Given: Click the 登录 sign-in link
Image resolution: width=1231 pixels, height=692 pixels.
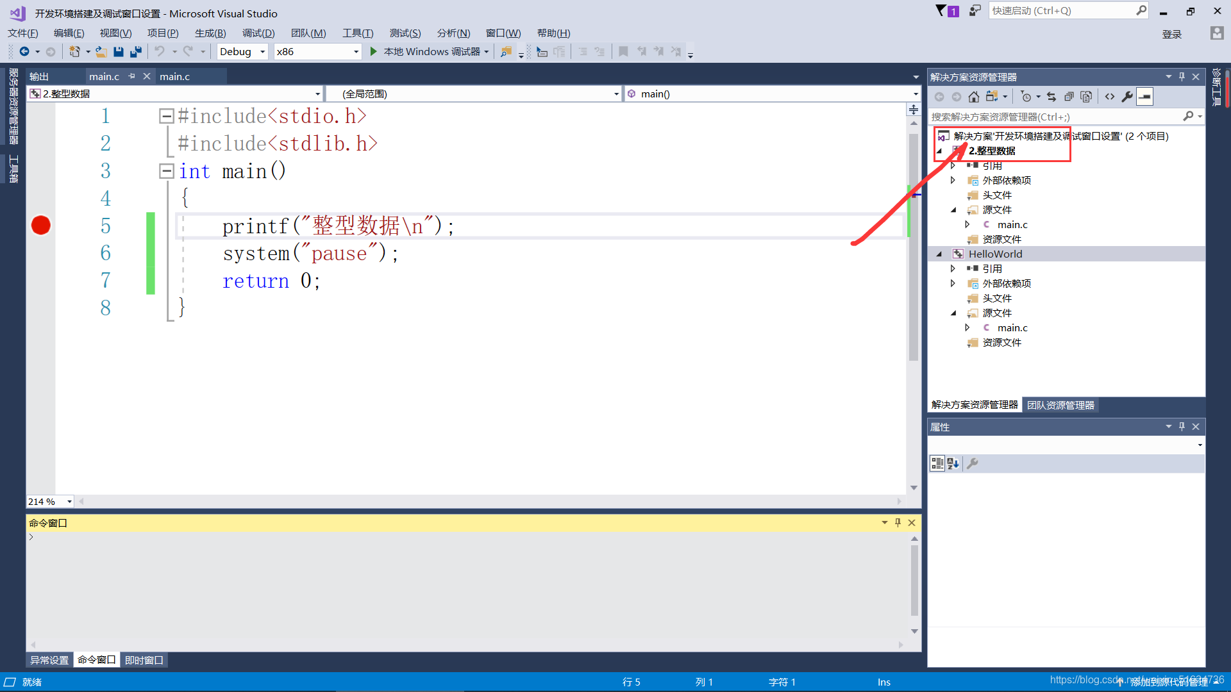Looking at the screenshot, I should tap(1172, 34).
